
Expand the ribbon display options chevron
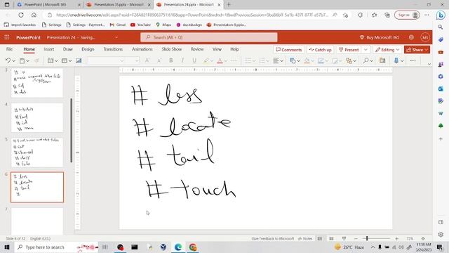click(x=429, y=64)
